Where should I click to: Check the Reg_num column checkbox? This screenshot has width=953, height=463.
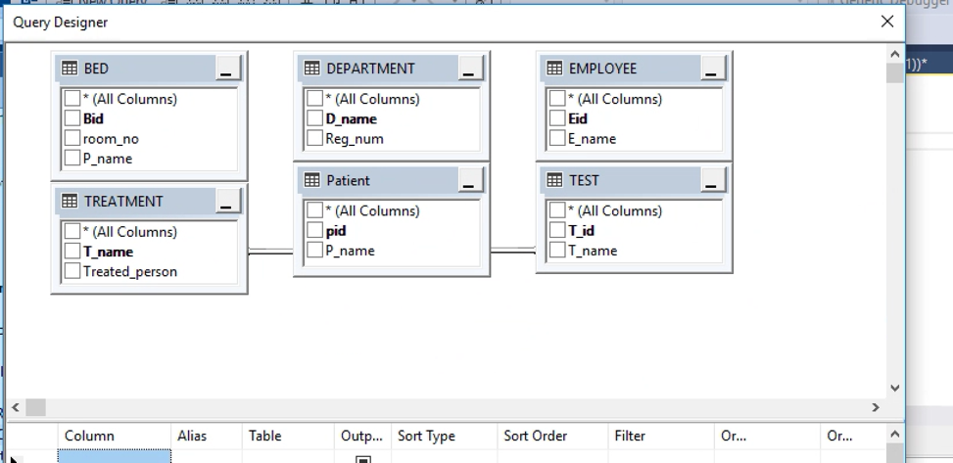(314, 138)
